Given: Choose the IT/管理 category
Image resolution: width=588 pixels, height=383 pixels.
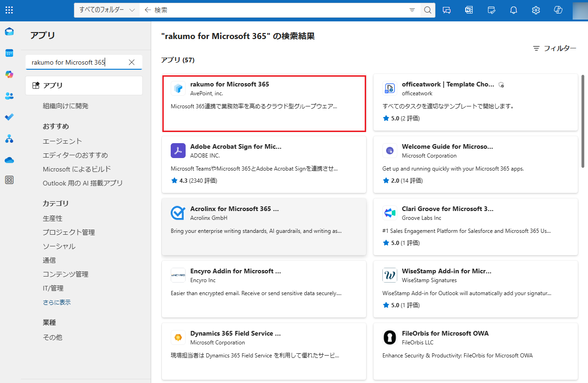Looking at the screenshot, I should 53,288.
